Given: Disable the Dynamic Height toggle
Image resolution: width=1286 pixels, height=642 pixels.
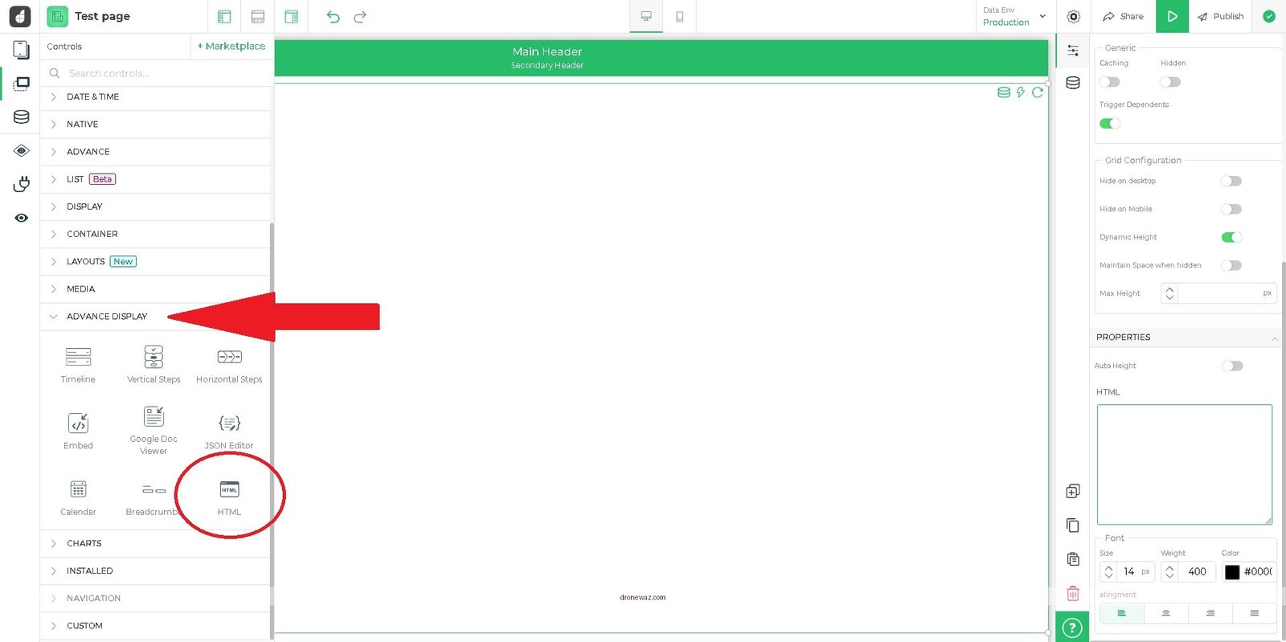Looking at the screenshot, I should pos(1231,237).
